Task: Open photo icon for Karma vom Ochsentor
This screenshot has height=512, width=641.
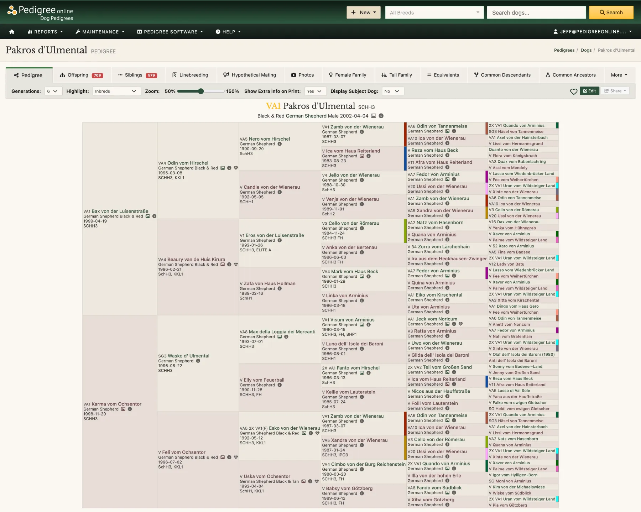Action: (123, 409)
